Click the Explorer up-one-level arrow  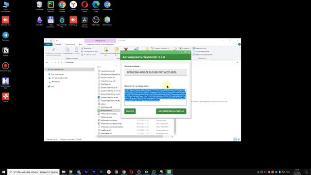[x=58, y=62]
